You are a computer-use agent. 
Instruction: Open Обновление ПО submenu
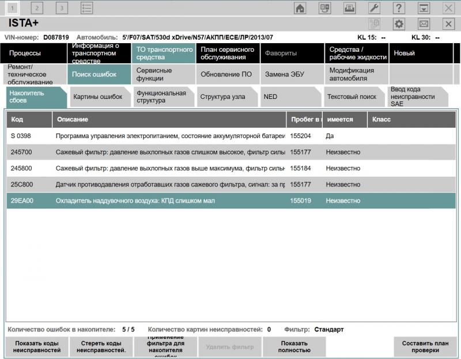(228, 74)
